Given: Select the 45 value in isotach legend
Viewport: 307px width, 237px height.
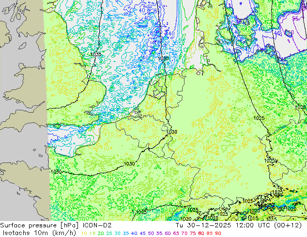Looking at the screenshot, I should [x=142, y=234].
